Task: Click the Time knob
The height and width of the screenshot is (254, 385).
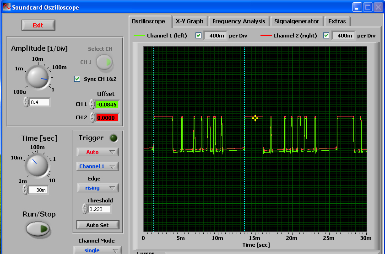Action: pos(37,165)
